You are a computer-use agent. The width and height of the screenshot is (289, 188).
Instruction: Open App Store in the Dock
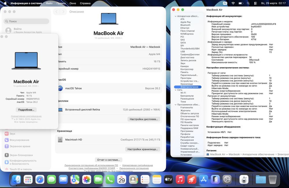coord(204,179)
